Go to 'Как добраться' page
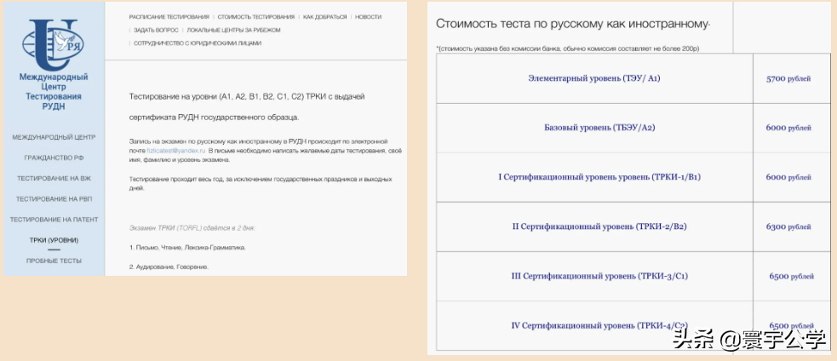Image resolution: width=837 pixels, height=361 pixels. 324,17
